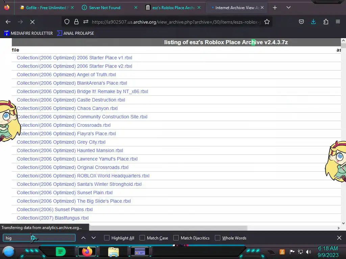Click the address bar URL field

click(176, 22)
